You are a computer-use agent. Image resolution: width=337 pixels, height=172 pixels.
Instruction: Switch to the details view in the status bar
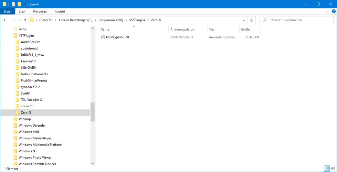pyautogui.click(x=326, y=169)
